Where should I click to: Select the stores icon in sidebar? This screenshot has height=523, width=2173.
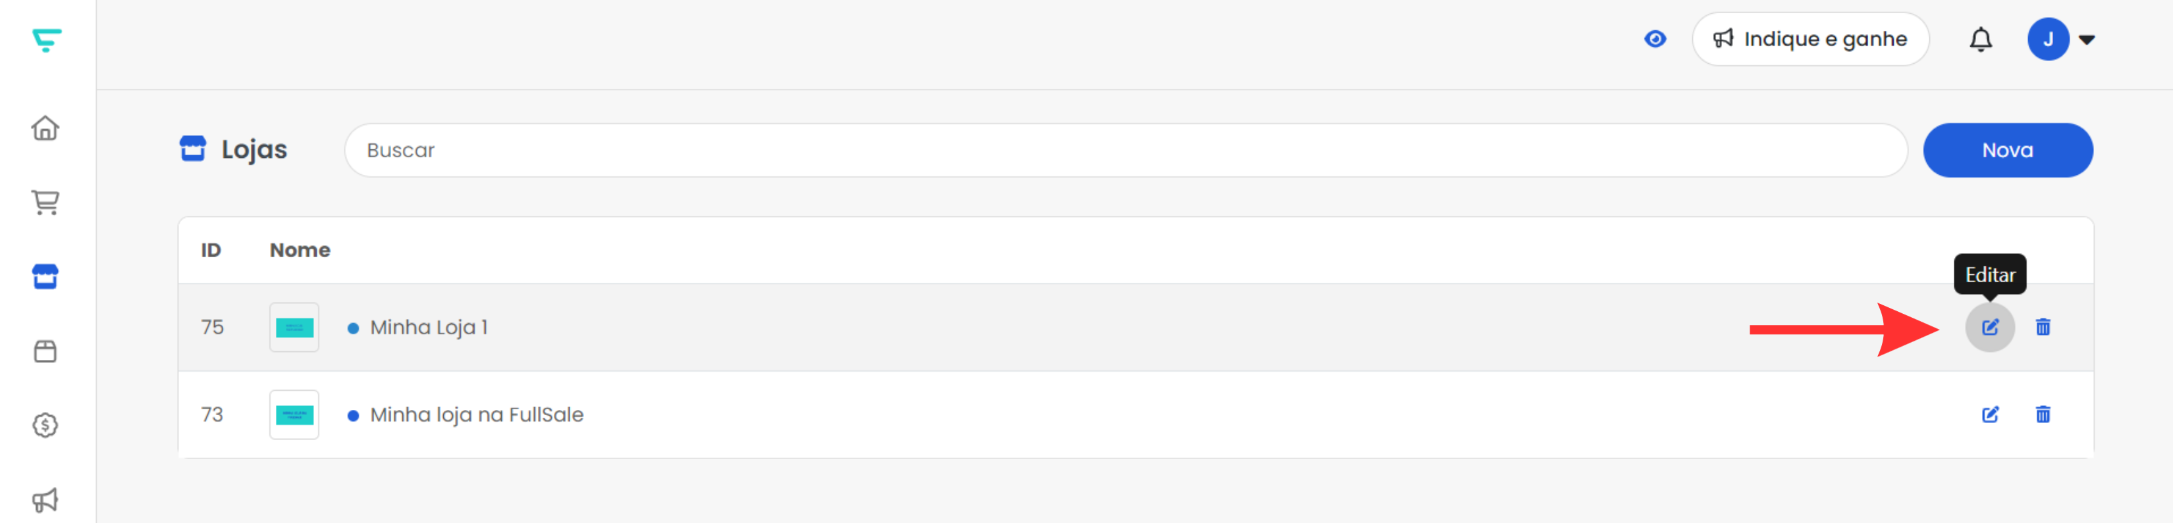[x=45, y=276]
